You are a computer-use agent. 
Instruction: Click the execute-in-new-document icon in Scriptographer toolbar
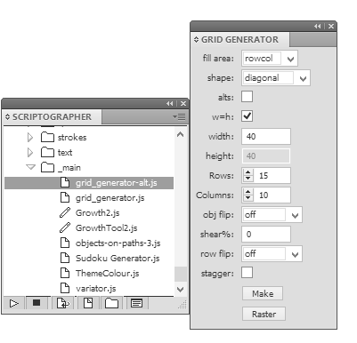[x=63, y=303]
